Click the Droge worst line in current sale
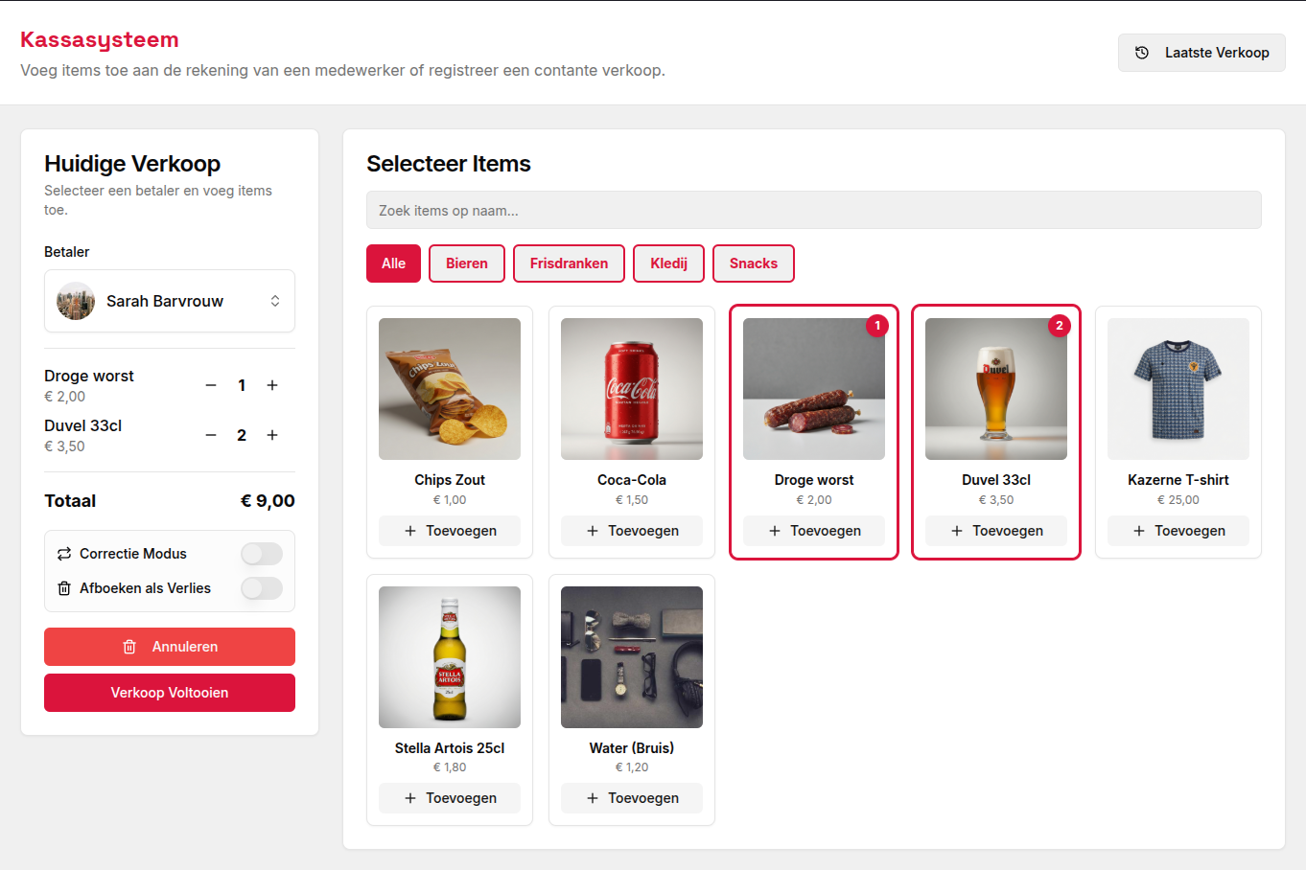Screen dimensions: 1306x870 (170, 385)
